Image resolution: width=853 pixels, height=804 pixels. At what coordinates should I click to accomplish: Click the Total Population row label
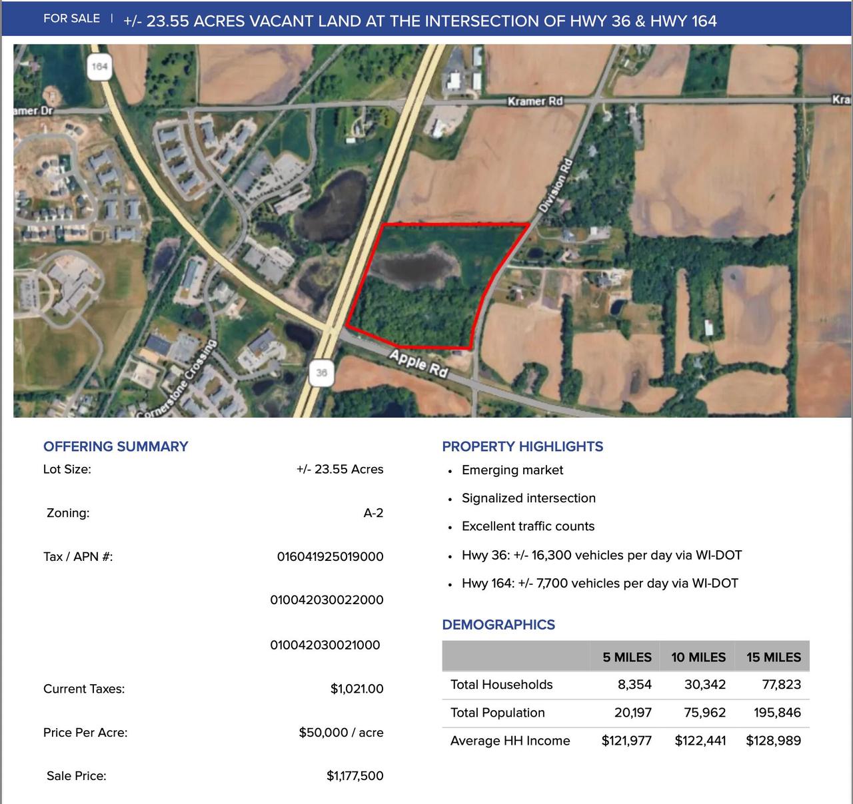tap(498, 713)
